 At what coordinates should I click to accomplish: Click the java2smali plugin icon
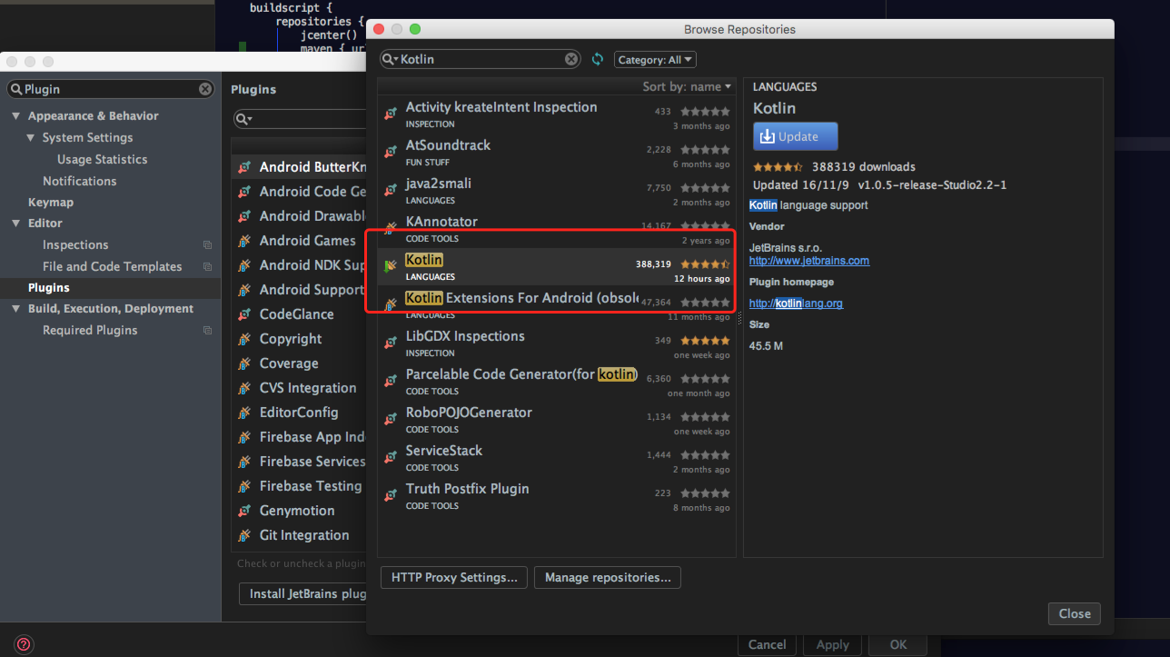(391, 190)
